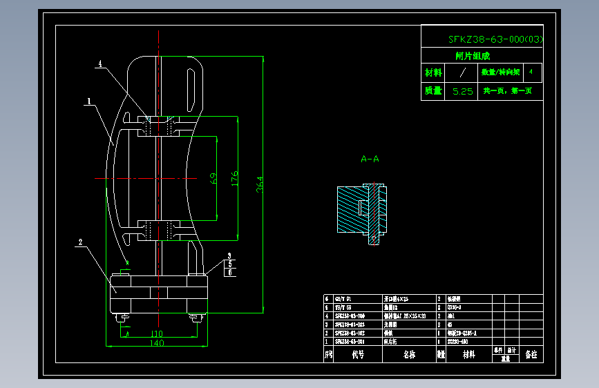Click the parts list 材料 column header
599x388 pixels.
(468, 355)
